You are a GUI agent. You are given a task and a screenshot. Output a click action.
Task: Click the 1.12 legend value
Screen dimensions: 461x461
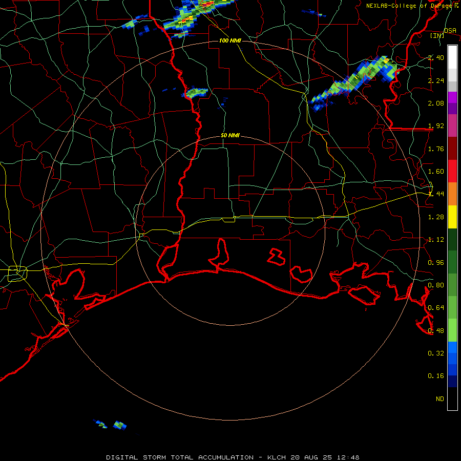[x=436, y=240]
